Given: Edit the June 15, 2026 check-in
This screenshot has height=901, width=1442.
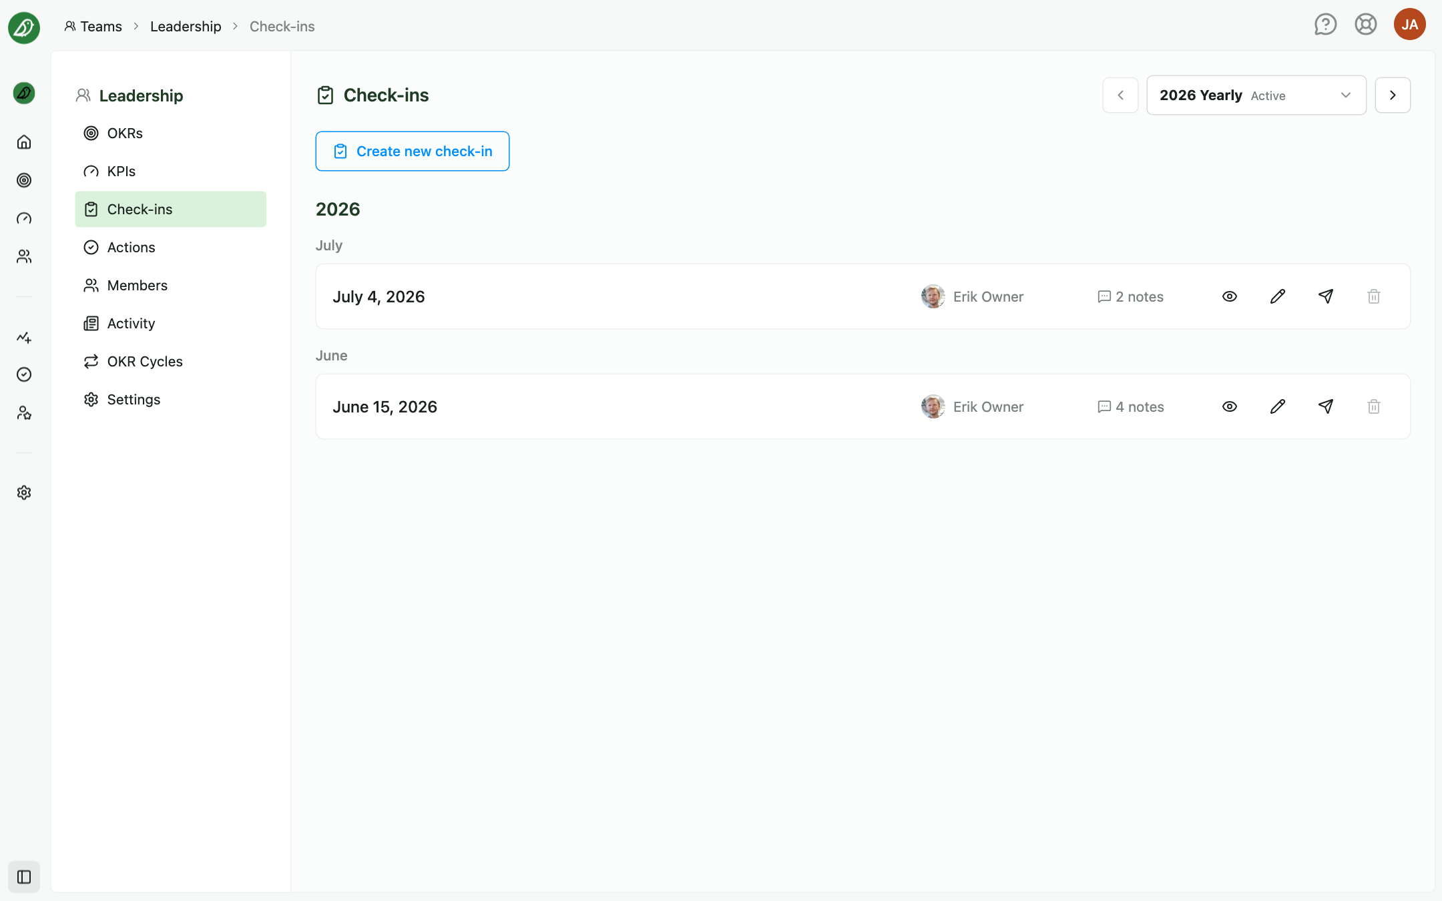Looking at the screenshot, I should pos(1278,406).
